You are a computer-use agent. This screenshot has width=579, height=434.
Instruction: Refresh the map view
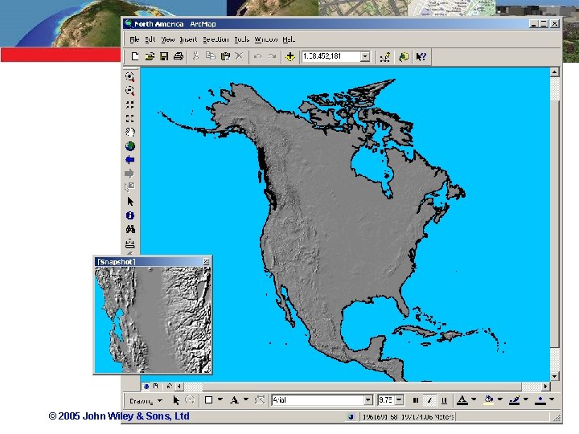pyautogui.click(x=170, y=387)
